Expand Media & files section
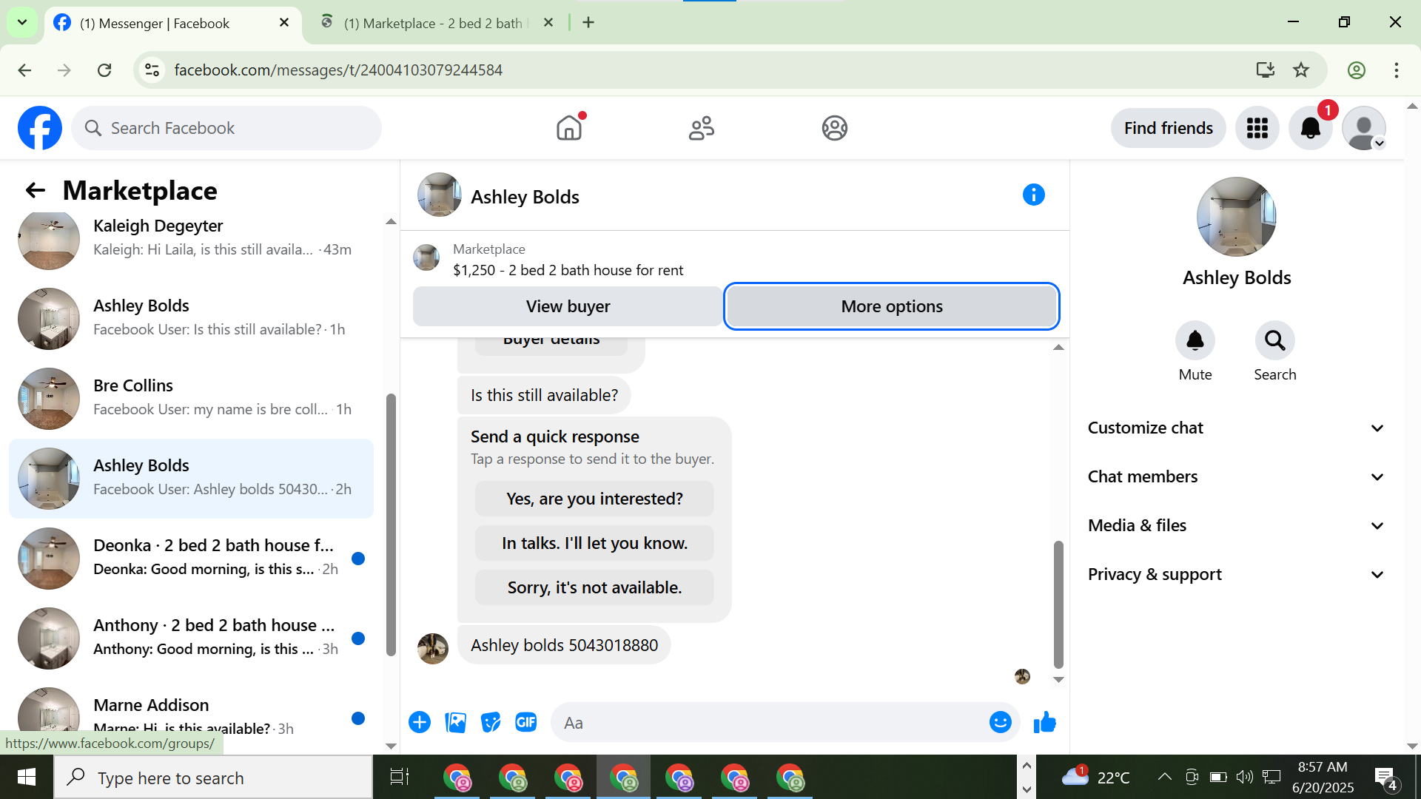 [x=1234, y=526]
